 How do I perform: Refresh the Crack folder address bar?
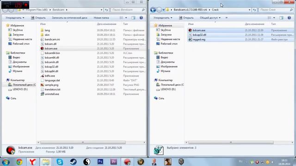(x=254, y=10)
